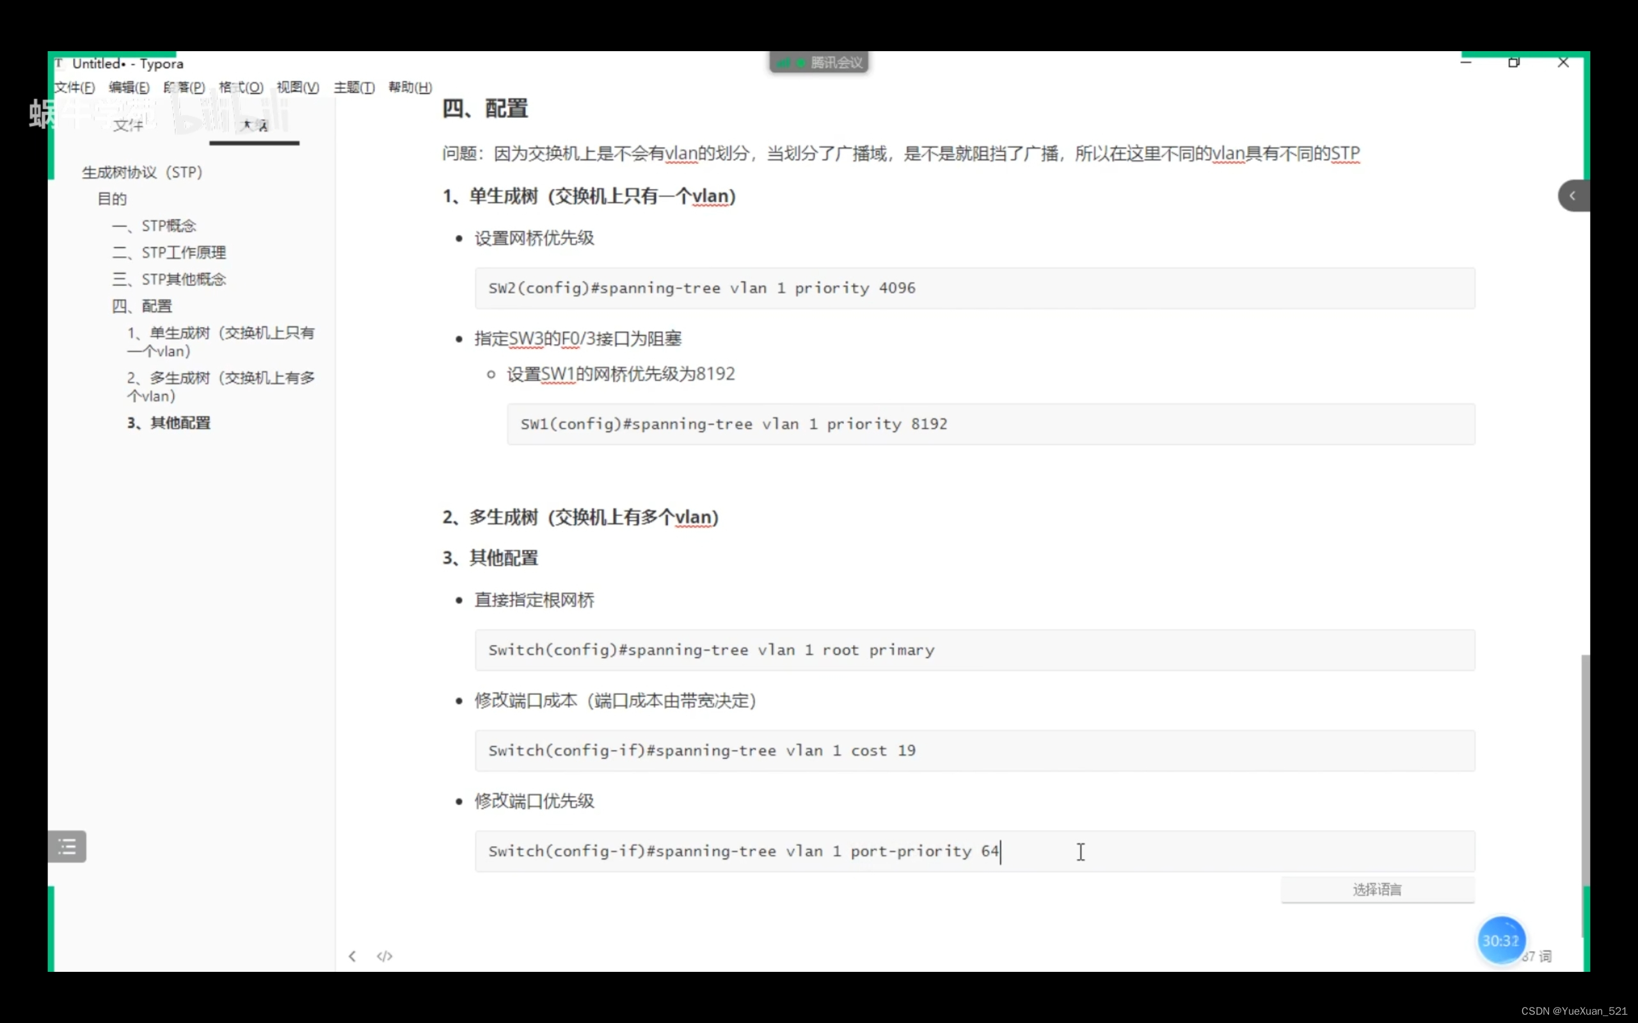Close the Typora window

(1563, 62)
